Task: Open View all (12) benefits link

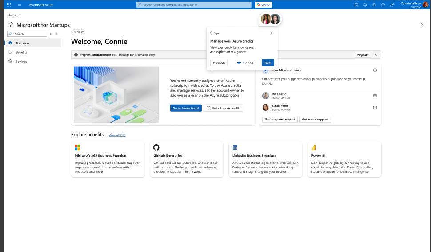Action: tap(117, 135)
